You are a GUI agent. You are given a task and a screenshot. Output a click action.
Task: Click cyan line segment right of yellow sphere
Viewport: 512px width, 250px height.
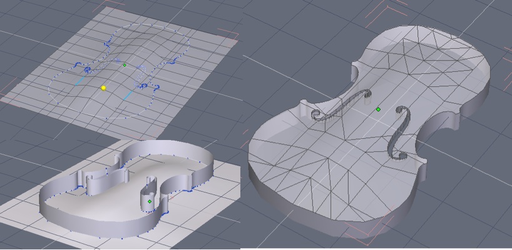(128, 96)
